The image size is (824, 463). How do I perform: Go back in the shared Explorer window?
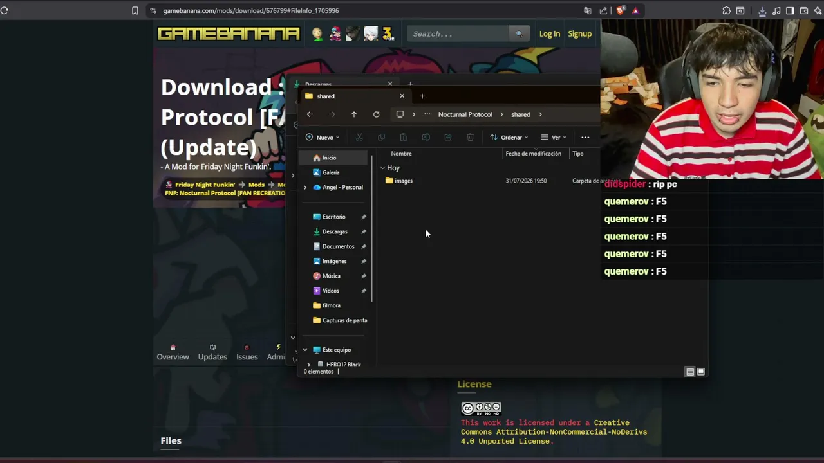pyautogui.click(x=310, y=114)
